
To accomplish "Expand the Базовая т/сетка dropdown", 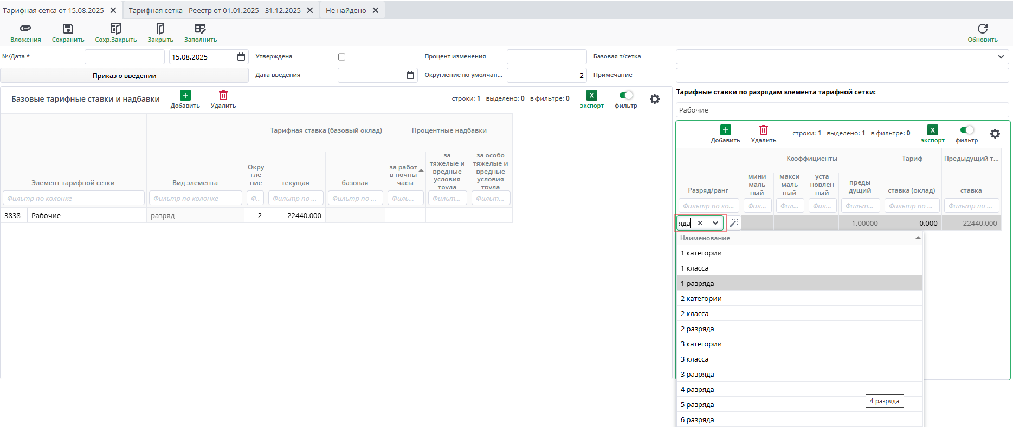I will coord(1001,57).
